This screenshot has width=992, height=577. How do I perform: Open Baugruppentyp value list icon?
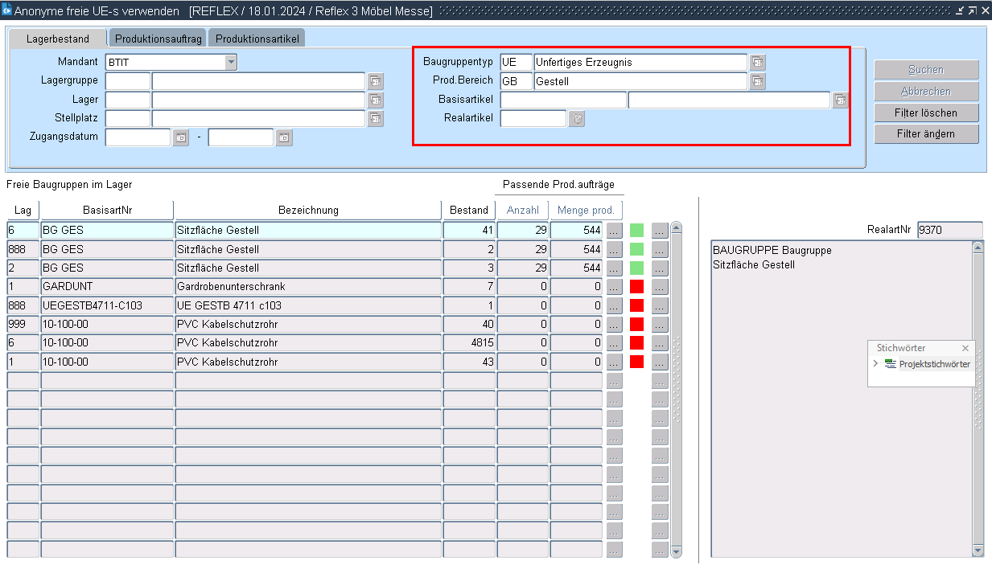point(758,63)
